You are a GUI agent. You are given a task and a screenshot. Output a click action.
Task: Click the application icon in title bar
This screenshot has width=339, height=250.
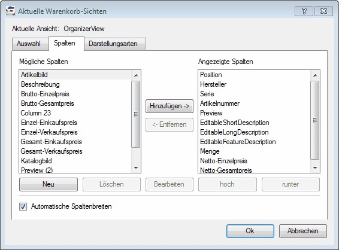coord(11,11)
